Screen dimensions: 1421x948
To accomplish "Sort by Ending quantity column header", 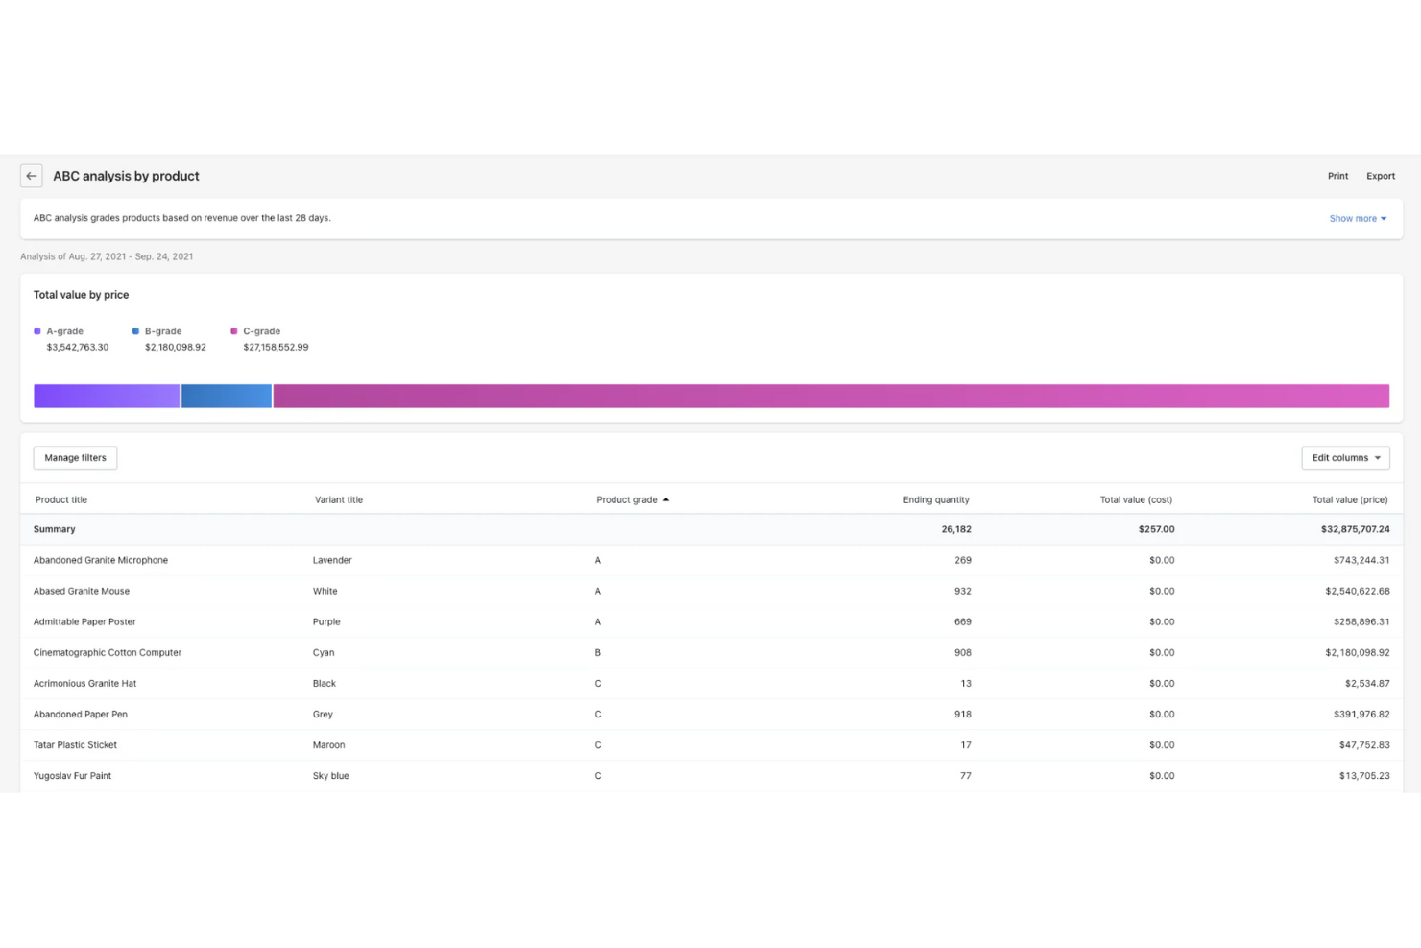I will coord(935,499).
